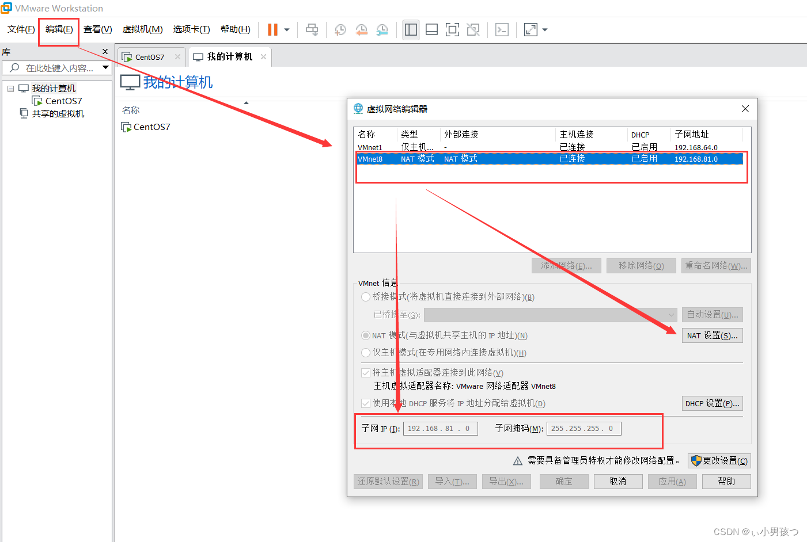This screenshot has width=807, height=542.
Task: Collapse the 我的计算机 tree node
Action: [x=10, y=89]
